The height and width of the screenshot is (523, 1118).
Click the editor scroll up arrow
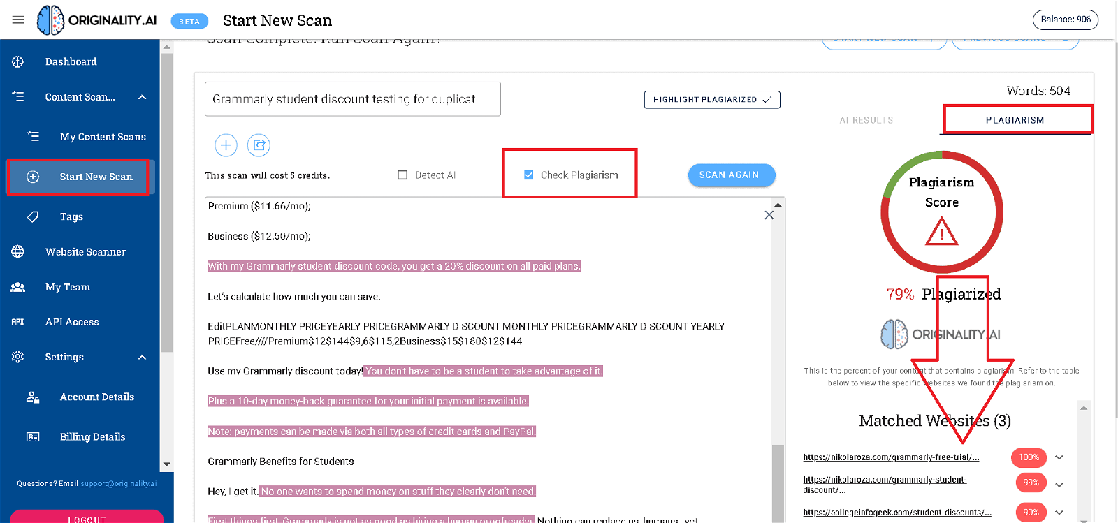tap(778, 205)
